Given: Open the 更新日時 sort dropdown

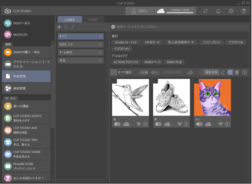Looking at the screenshot, I should click(211, 72).
